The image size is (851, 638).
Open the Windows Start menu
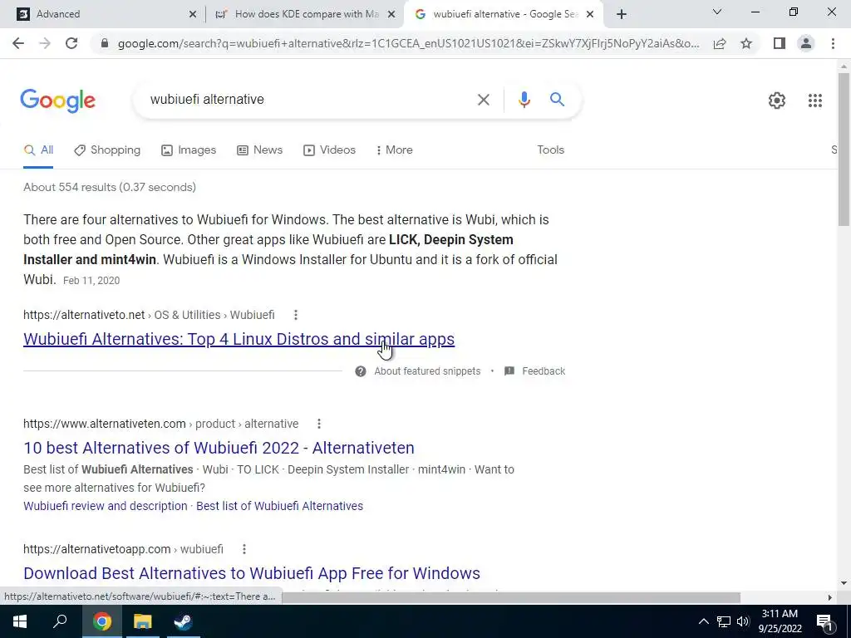click(x=20, y=621)
